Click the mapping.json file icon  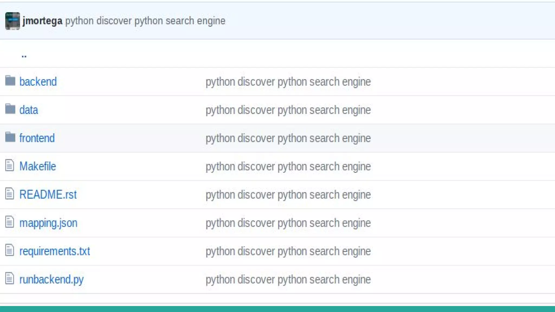[9, 222]
